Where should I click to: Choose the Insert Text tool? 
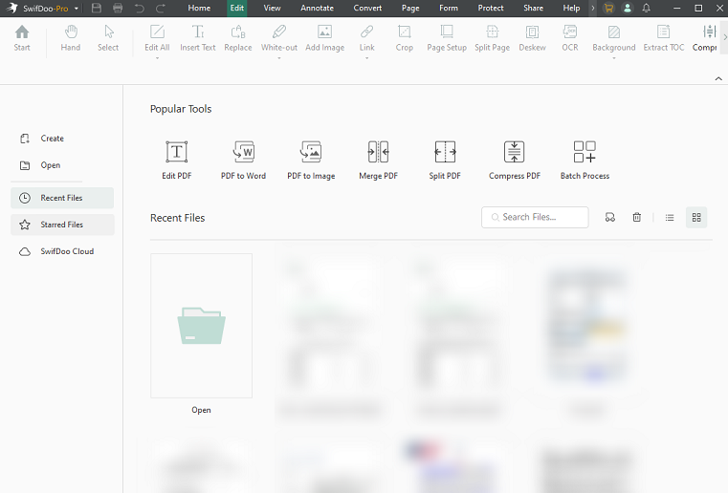click(198, 38)
